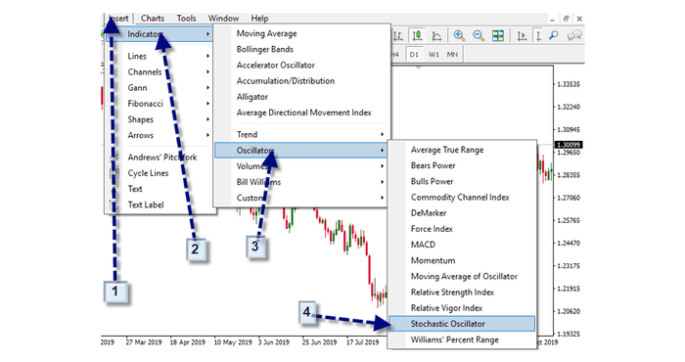Viewport: 685px width, 362px height.
Task: Select the candlestick chart icon
Action: (x=417, y=35)
